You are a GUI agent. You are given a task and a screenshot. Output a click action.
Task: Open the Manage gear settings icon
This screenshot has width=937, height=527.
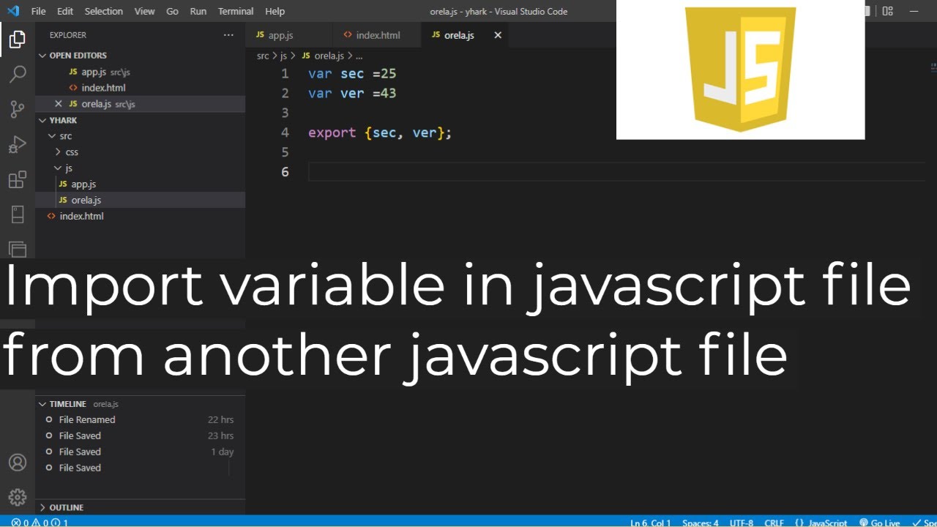[x=18, y=497]
